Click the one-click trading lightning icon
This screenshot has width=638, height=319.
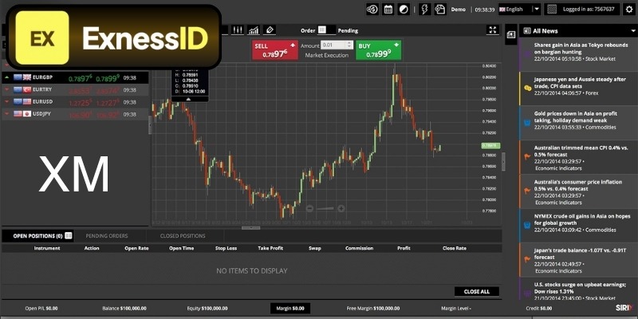(x=424, y=10)
